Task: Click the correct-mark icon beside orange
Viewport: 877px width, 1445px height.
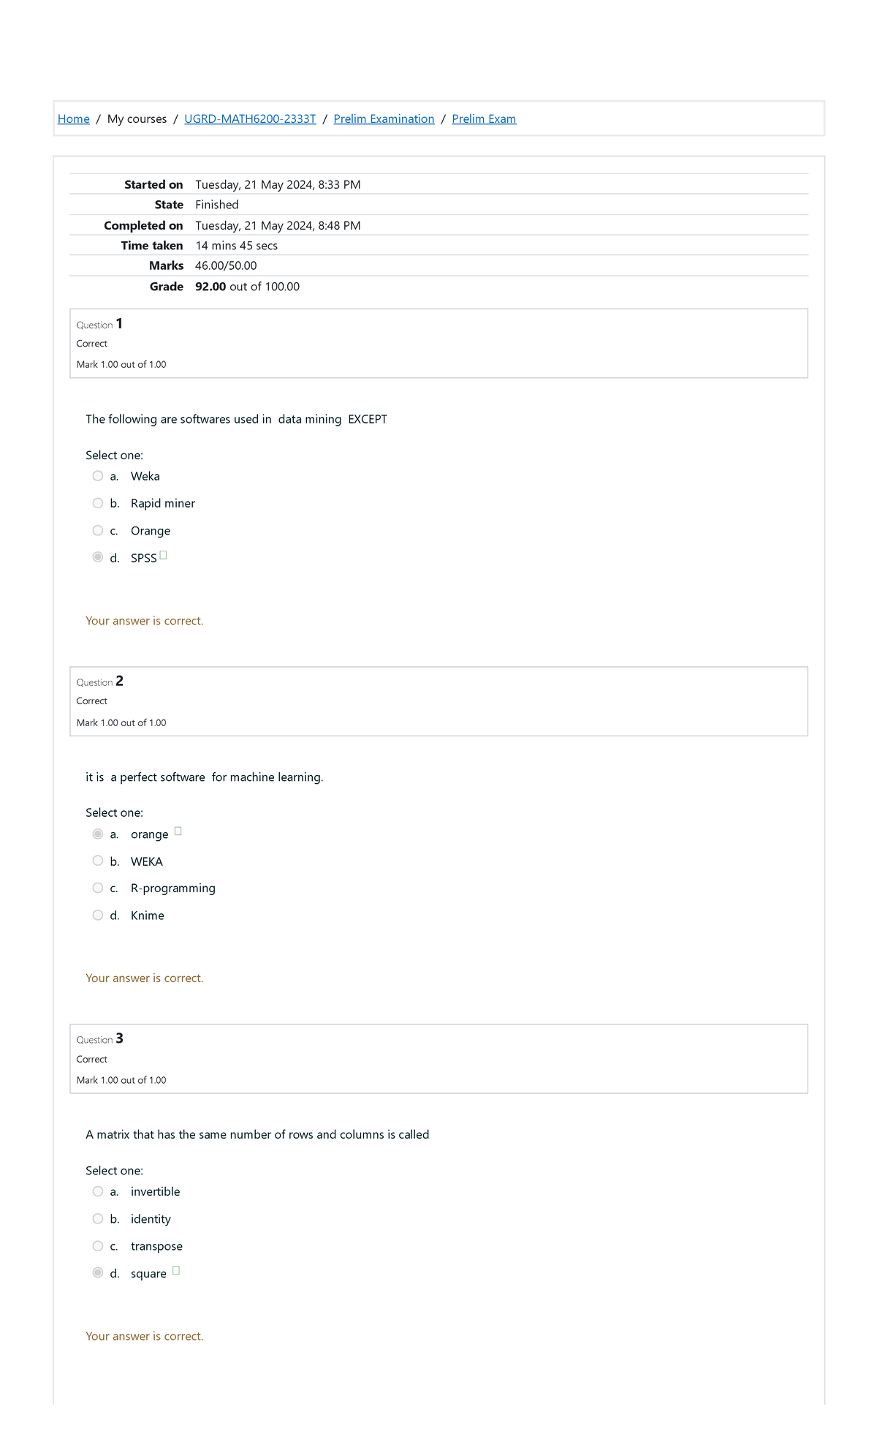Action: click(178, 831)
